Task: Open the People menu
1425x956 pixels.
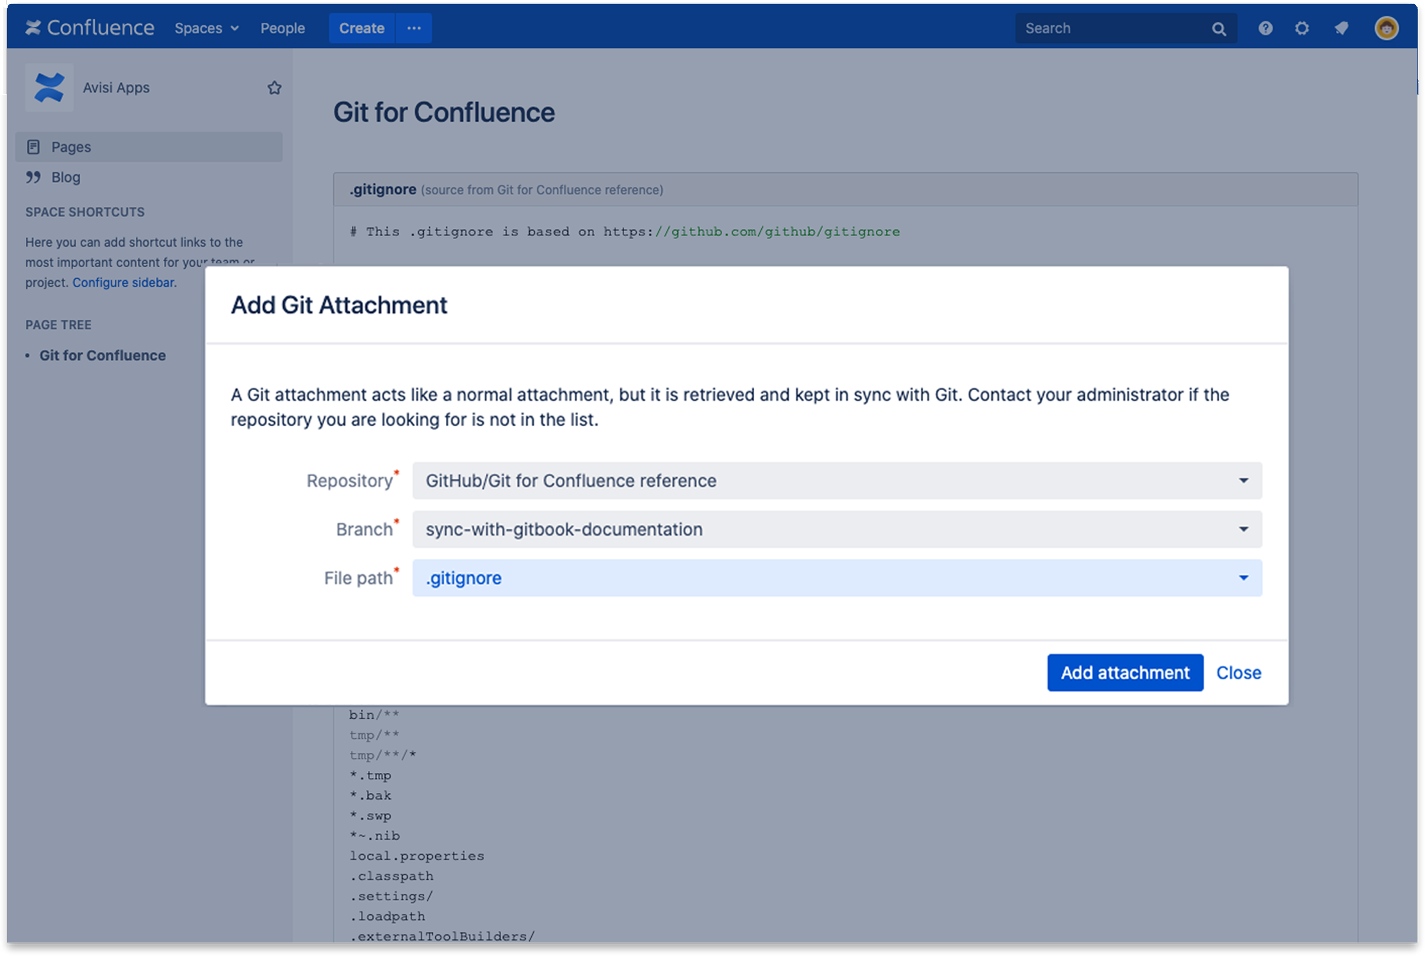Action: point(282,28)
